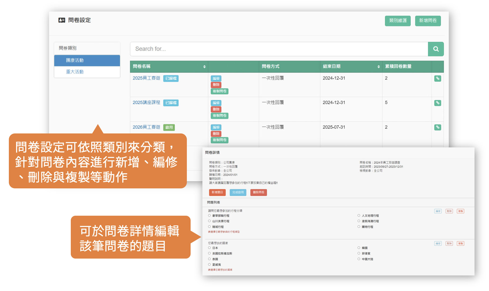Viewport: 489px width, 291px height.
Task: Sort table by 結束日期 column arrows
Action: click(x=379, y=67)
